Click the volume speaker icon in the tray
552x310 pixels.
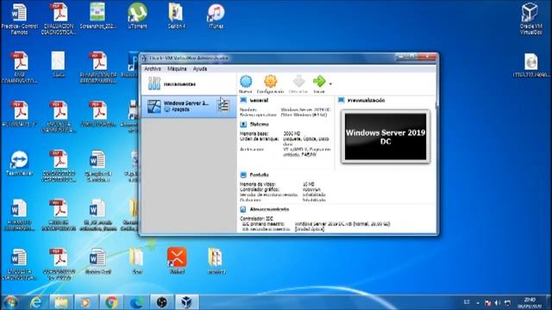[x=498, y=302]
